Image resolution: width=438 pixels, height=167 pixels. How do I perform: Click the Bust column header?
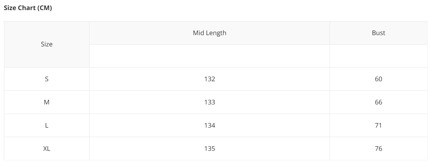[378, 33]
